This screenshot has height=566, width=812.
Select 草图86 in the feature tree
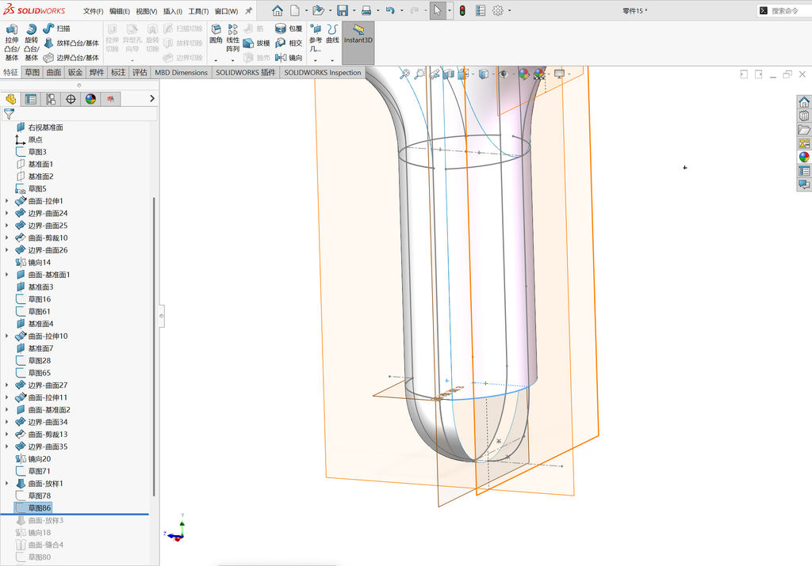coord(33,508)
